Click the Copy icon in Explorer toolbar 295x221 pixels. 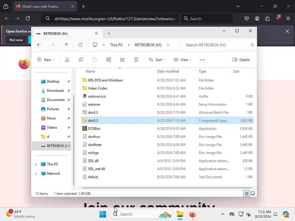pos(81,60)
